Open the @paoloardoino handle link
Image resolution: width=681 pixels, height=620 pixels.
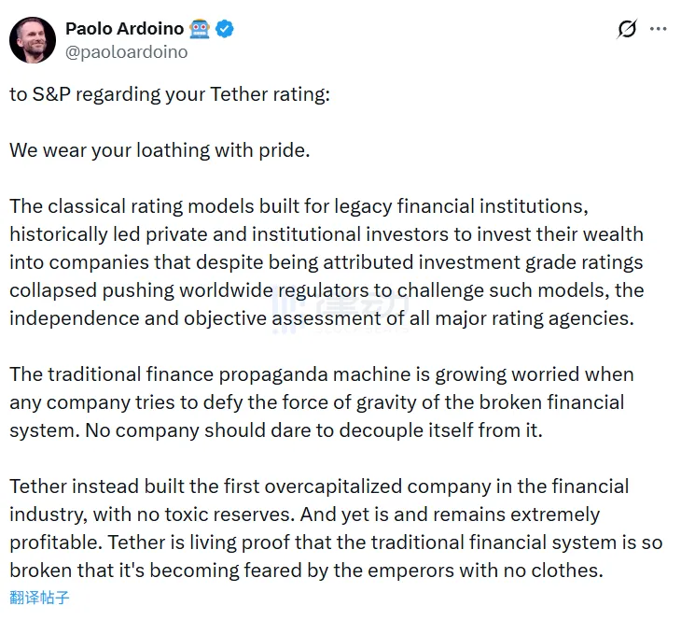[x=126, y=52]
